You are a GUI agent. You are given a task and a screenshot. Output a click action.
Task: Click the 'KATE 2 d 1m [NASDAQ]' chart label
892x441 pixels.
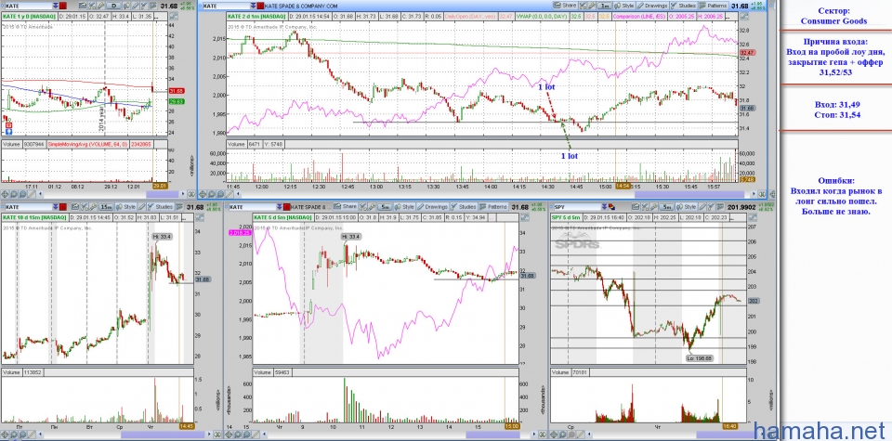(x=256, y=17)
